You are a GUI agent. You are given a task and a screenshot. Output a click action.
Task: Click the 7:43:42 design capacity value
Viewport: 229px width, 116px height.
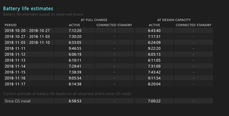click(x=154, y=72)
